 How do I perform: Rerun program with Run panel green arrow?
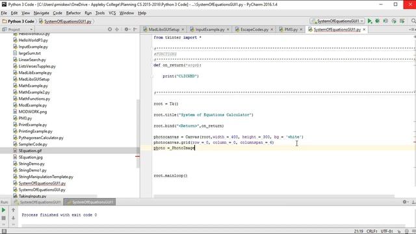pos(3,210)
